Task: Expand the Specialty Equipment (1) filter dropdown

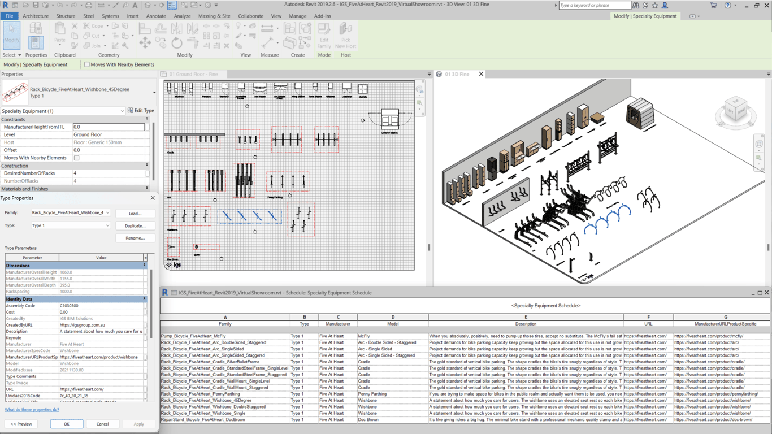Action: coord(122,111)
